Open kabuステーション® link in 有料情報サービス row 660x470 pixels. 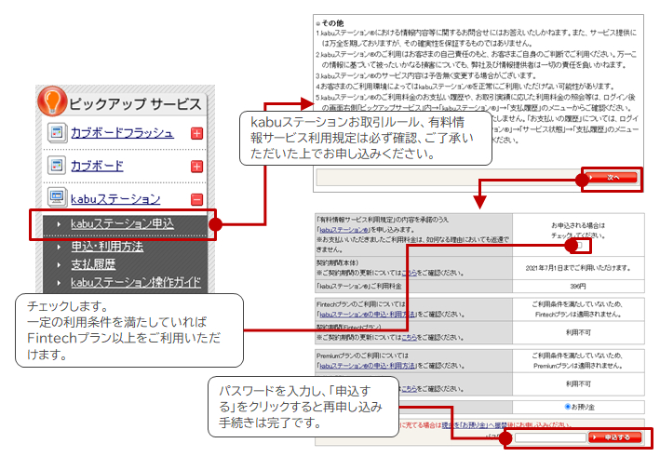coord(344,230)
